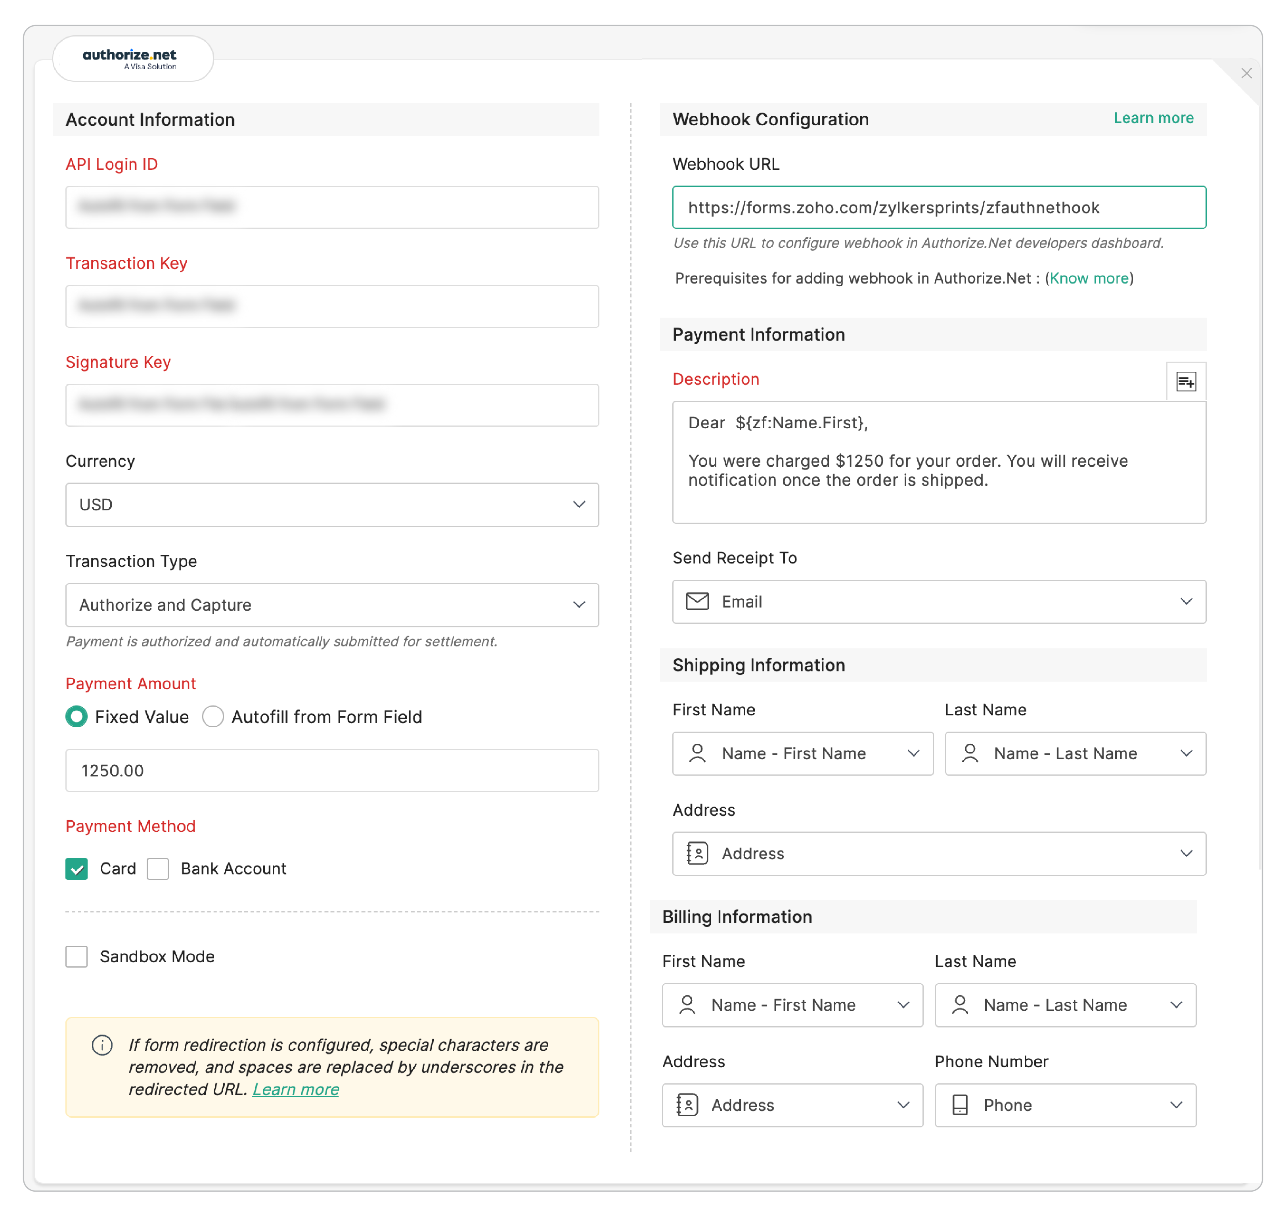This screenshot has height=1217, width=1286.
Task: Click the authorize.net logo tab
Action: coord(132,58)
